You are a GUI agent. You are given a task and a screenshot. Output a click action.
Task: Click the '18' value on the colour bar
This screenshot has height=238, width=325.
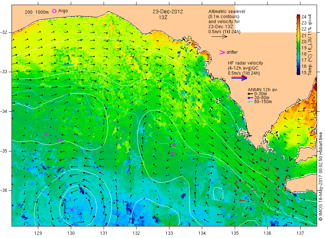[x=304, y=54]
